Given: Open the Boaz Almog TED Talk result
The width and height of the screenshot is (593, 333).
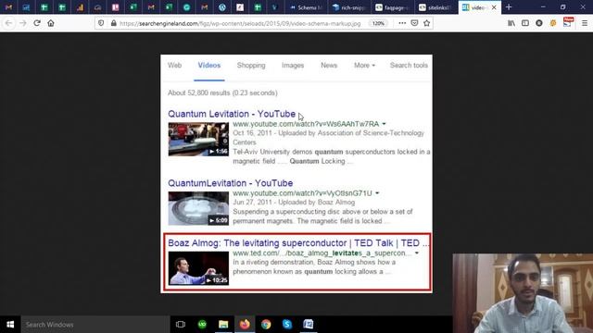Looking at the screenshot, I should 298,242.
